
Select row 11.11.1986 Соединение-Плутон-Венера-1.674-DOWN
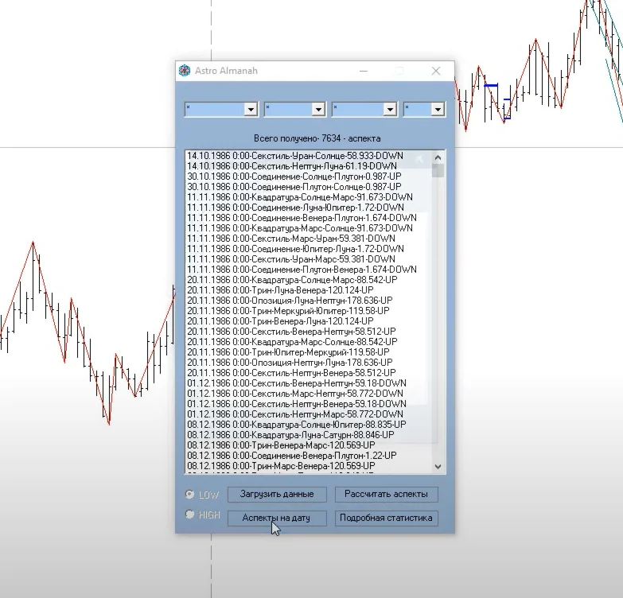(x=309, y=270)
